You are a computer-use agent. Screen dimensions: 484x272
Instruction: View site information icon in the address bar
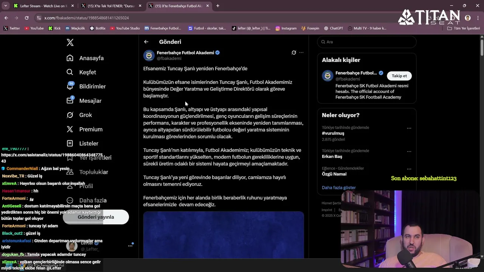[39, 18]
